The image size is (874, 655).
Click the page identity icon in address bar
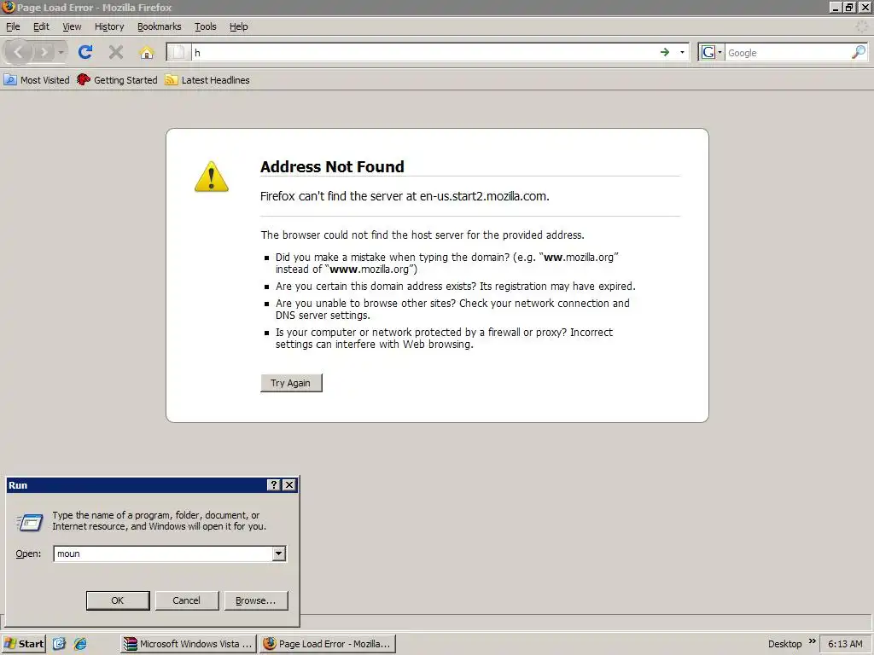click(x=178, y=52)
